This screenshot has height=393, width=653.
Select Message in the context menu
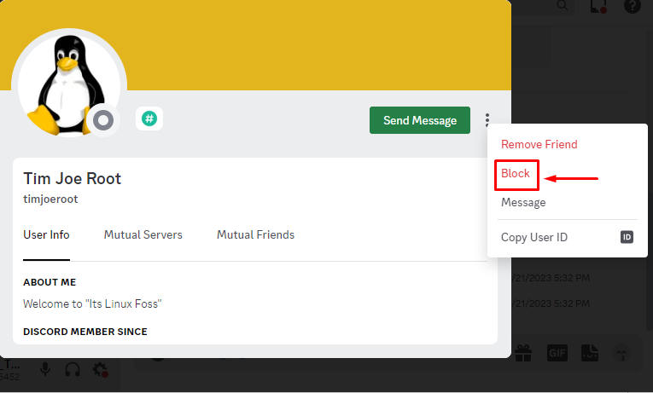[x=523, y=203]
